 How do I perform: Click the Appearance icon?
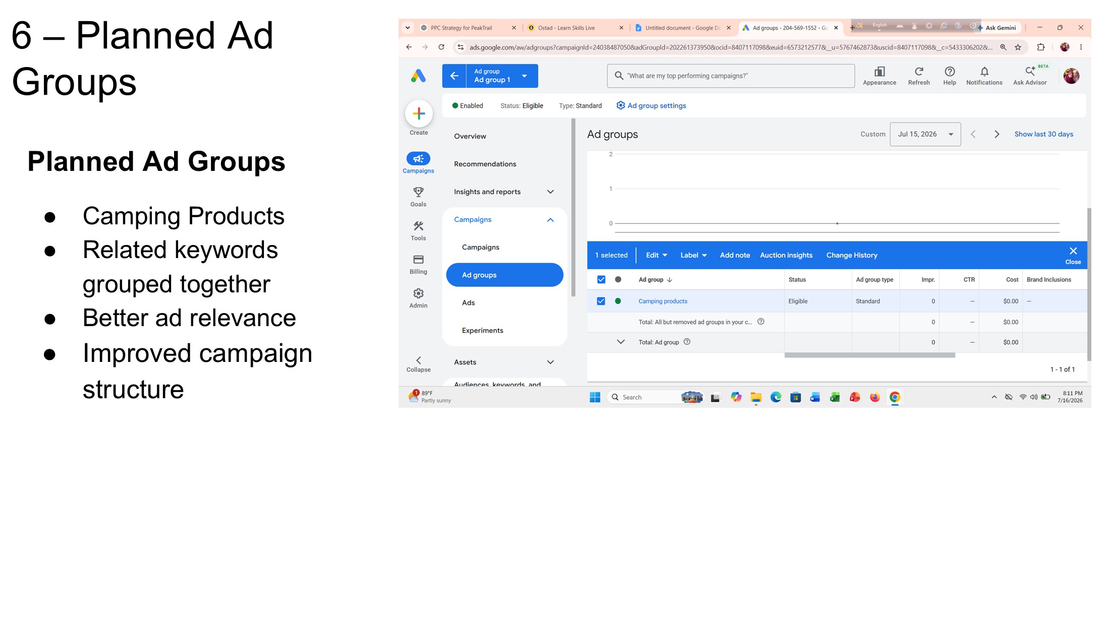tap(879, 72)
